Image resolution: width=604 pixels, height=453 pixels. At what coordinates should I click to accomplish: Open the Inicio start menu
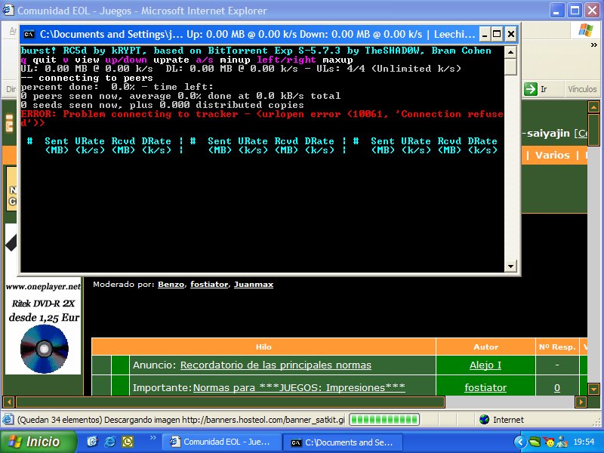coord(38,442)
